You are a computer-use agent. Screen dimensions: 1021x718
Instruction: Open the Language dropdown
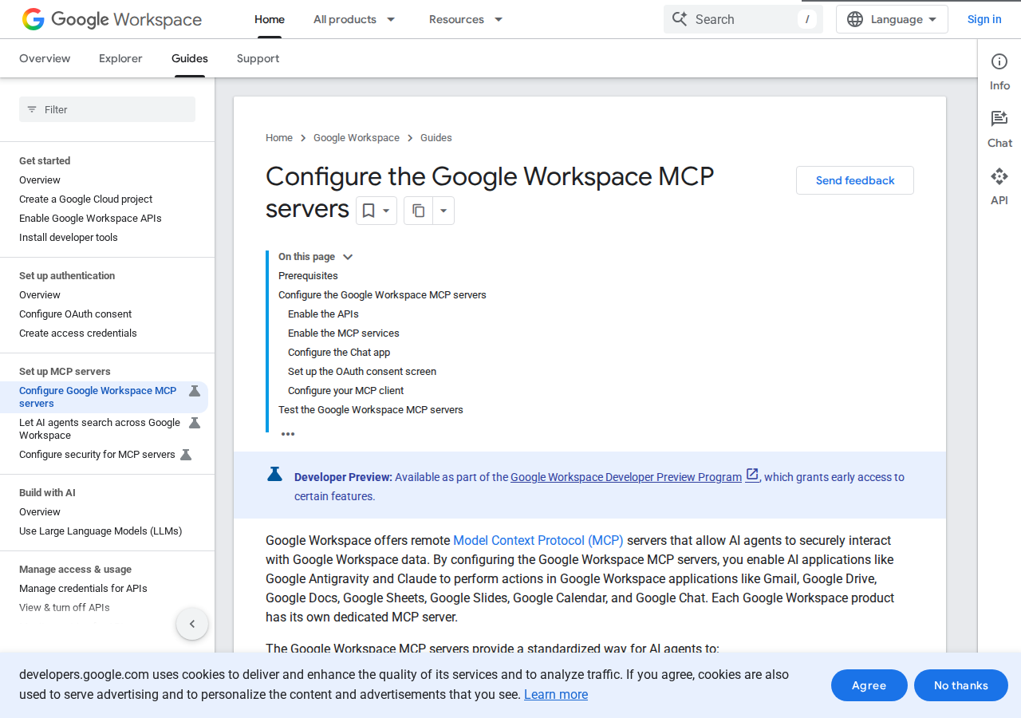[x=892, y=19]
